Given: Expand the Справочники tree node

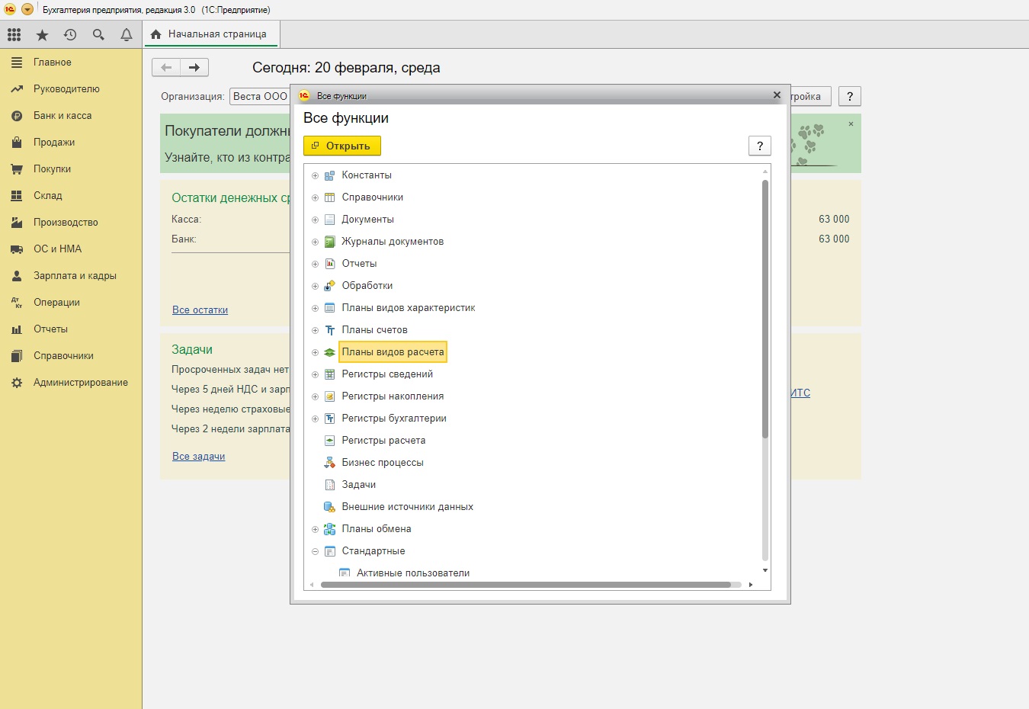Looking at the screenshot, I should pyautogui.click(x=315, y=197).
